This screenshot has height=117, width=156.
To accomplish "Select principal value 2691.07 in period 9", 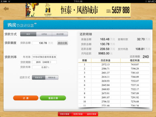I will pos(106,97).
